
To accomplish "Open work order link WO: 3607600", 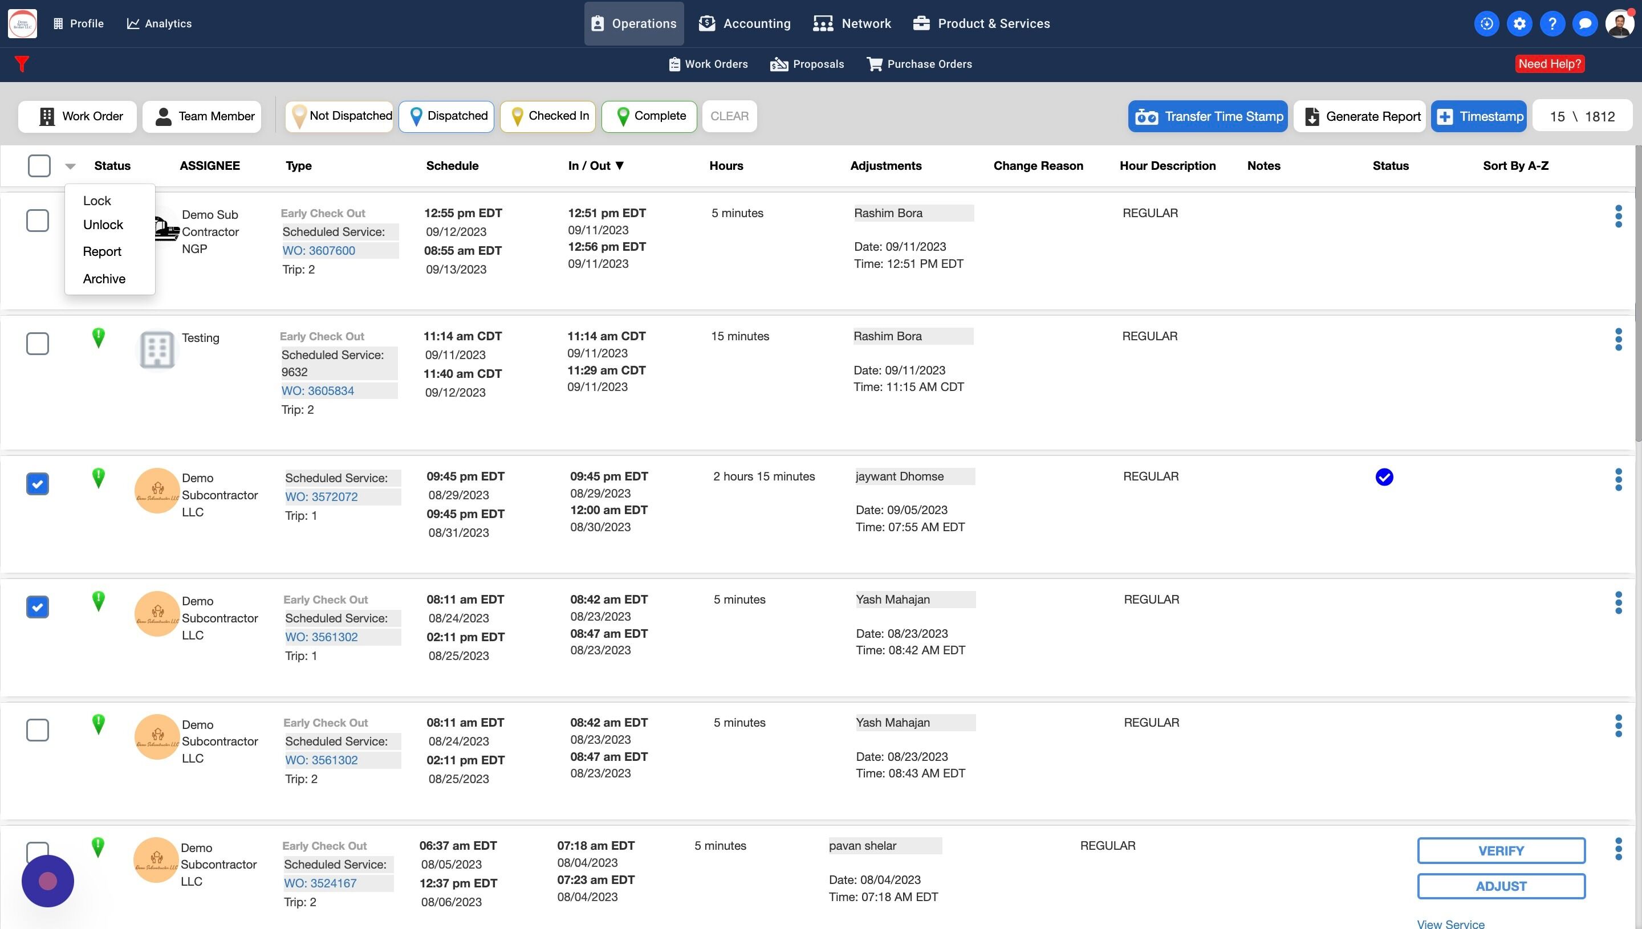I will (x=319, y=251).
